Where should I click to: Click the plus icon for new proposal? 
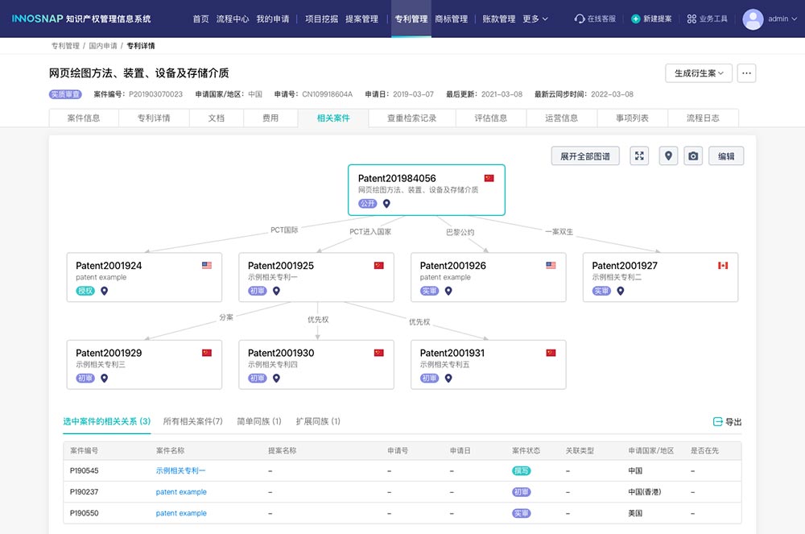636,19
